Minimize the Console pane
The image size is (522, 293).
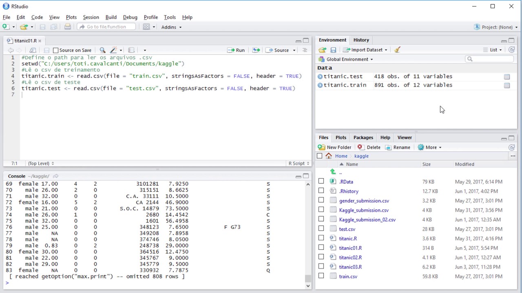299,176
